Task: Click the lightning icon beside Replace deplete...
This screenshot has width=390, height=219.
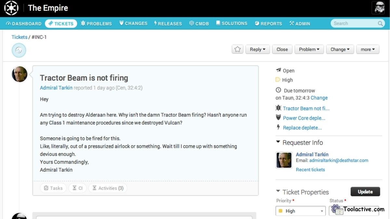Action: pos(279,128)
